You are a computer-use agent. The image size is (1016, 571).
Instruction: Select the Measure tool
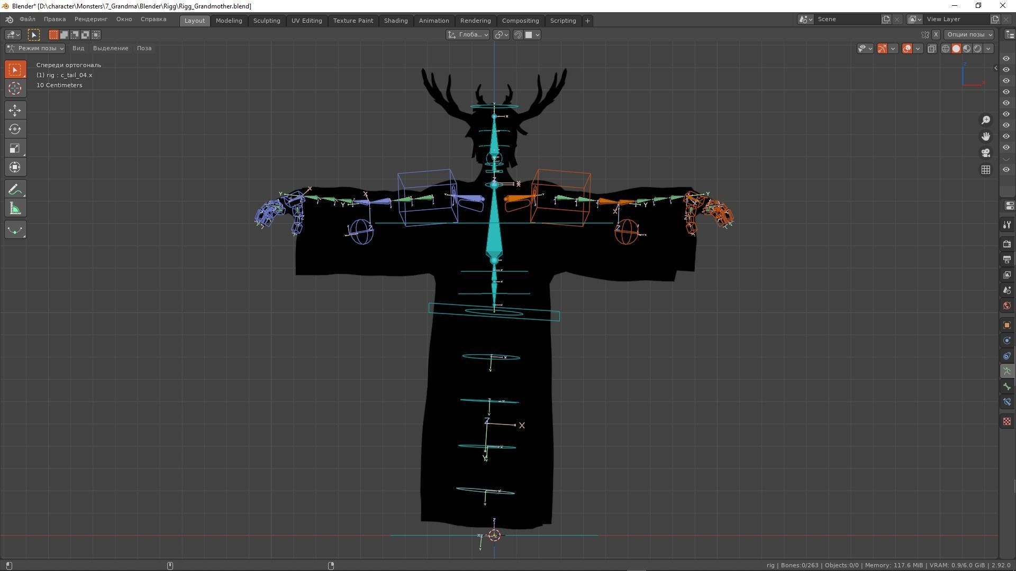(x=15, y=209)
